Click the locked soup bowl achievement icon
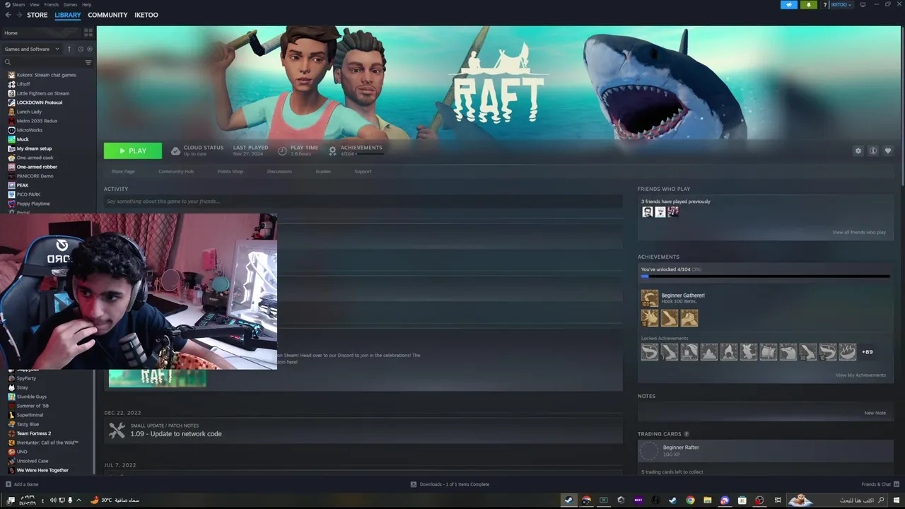Viewport: 905px width, 509px height. (847, 351)
